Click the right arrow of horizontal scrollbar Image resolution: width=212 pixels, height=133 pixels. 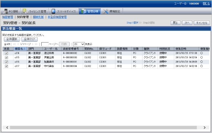(205, 128)
